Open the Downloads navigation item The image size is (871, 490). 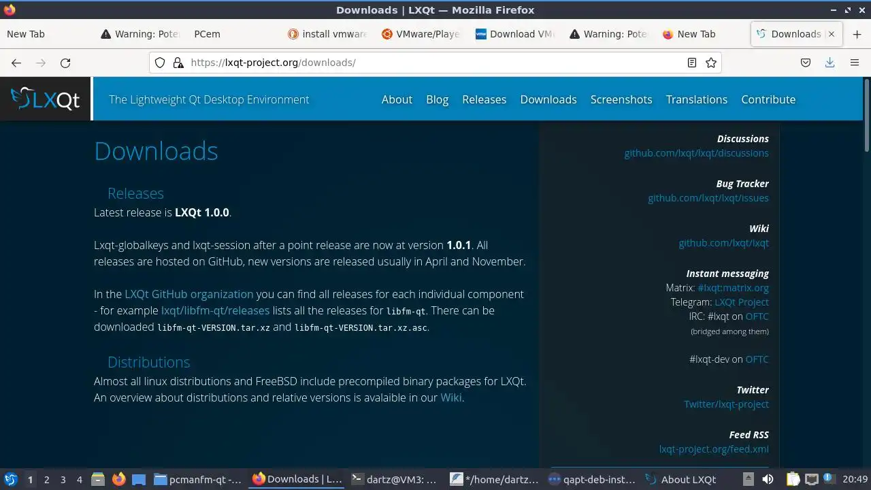click(x=548, y=99)
